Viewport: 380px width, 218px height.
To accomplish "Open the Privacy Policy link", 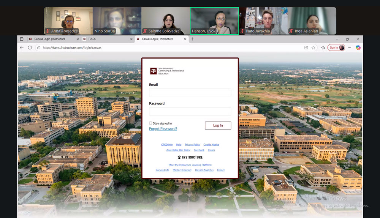I will click(x=192, y=145).
